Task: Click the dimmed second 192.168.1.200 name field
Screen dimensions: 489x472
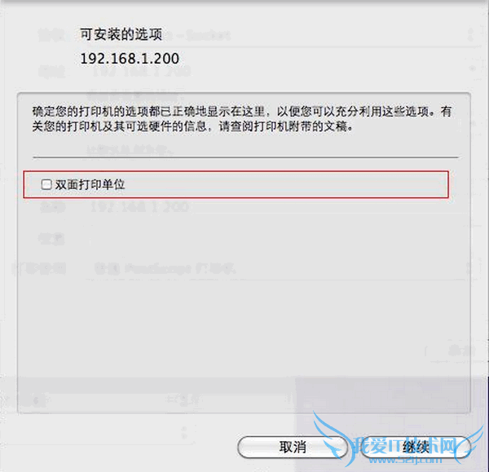Action: tap(140, 207)
